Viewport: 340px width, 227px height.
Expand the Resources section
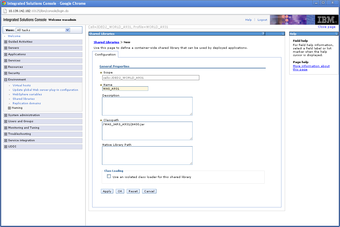point(6,67)
